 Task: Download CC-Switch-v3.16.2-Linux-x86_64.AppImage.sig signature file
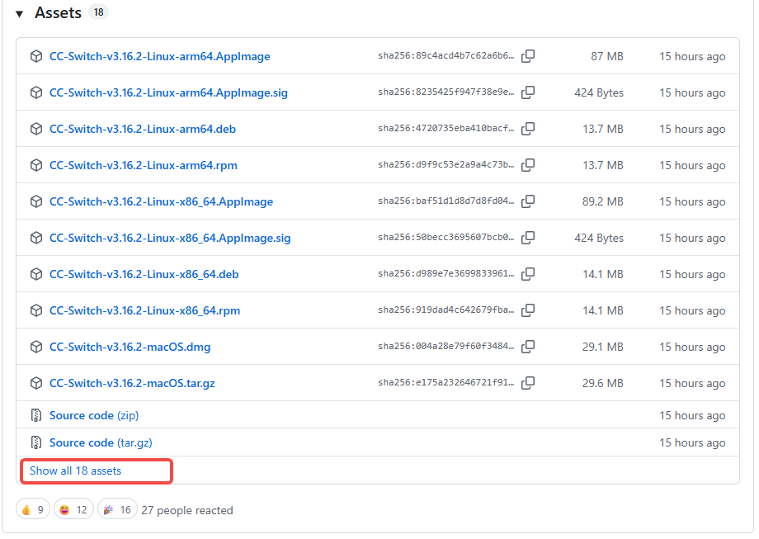(170, 238)
